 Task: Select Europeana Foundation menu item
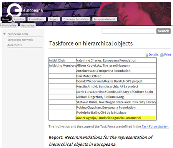76,19
